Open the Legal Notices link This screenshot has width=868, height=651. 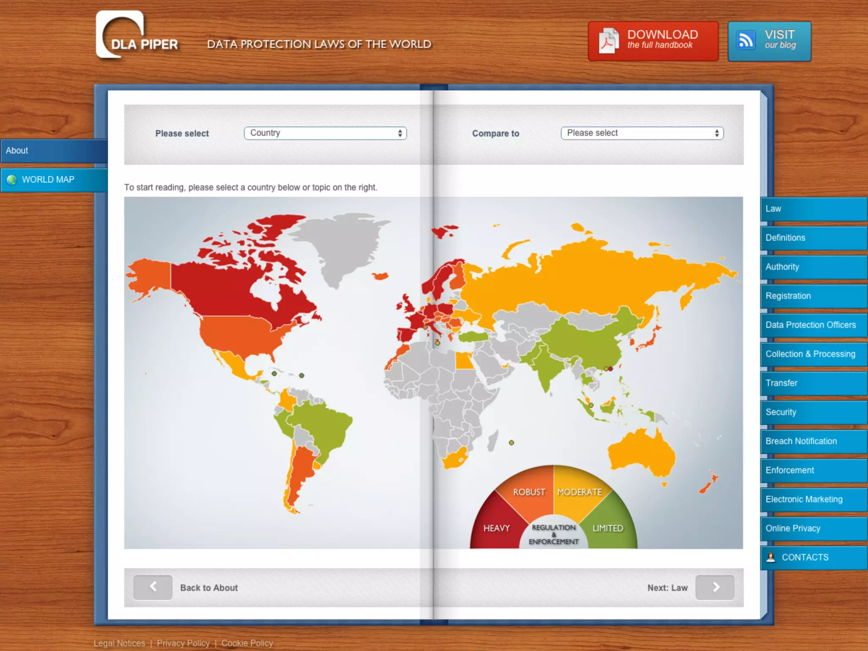tap(119, 643)
